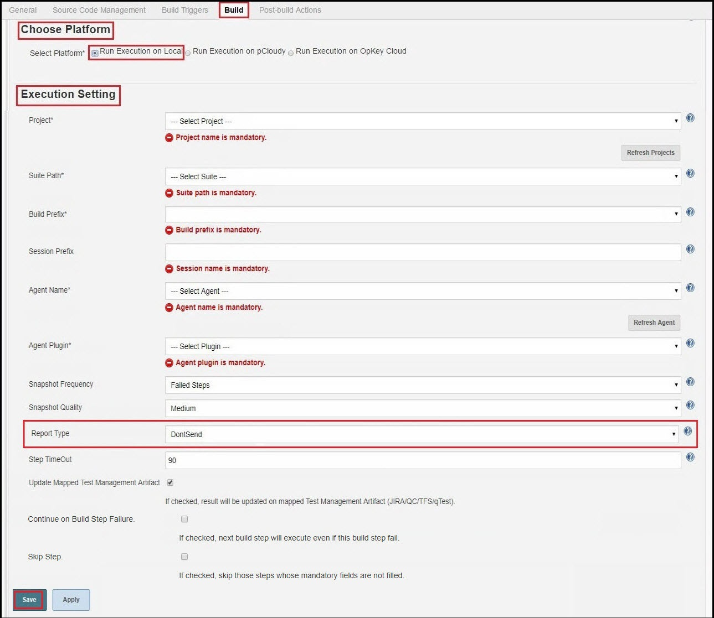Click error icon beside Session name is mandatory
The width and height of the screenshot is (714, 618).
click(x=169, y=269)
